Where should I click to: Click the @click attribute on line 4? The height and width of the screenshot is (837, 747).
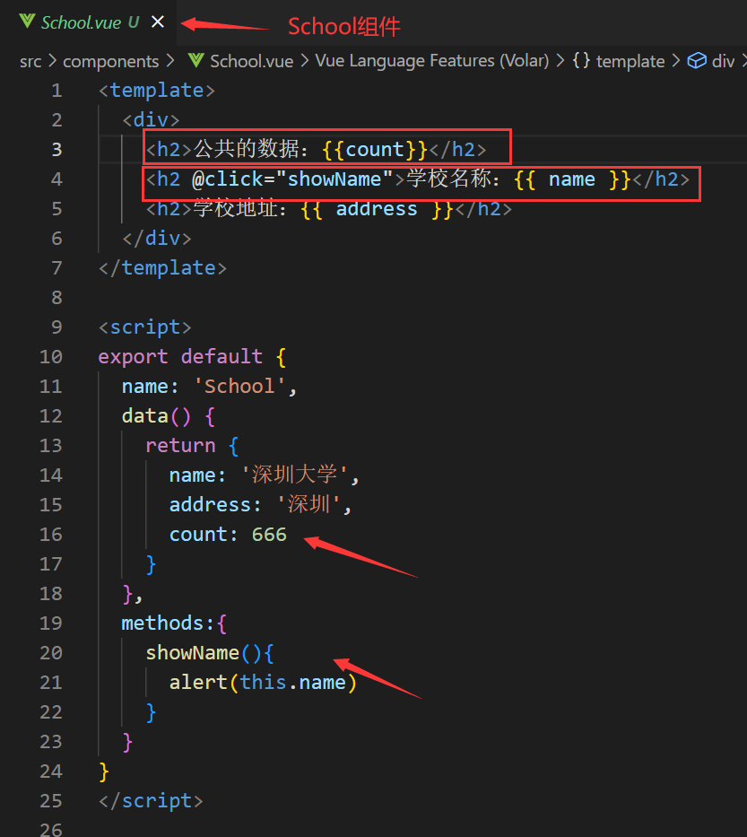click(227, 179)
